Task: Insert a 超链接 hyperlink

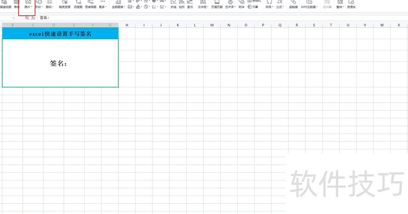Action: click(293, 5)
